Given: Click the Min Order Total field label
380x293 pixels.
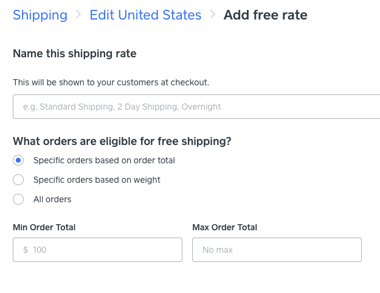Looking at the screenshot, I should (44, 227).
